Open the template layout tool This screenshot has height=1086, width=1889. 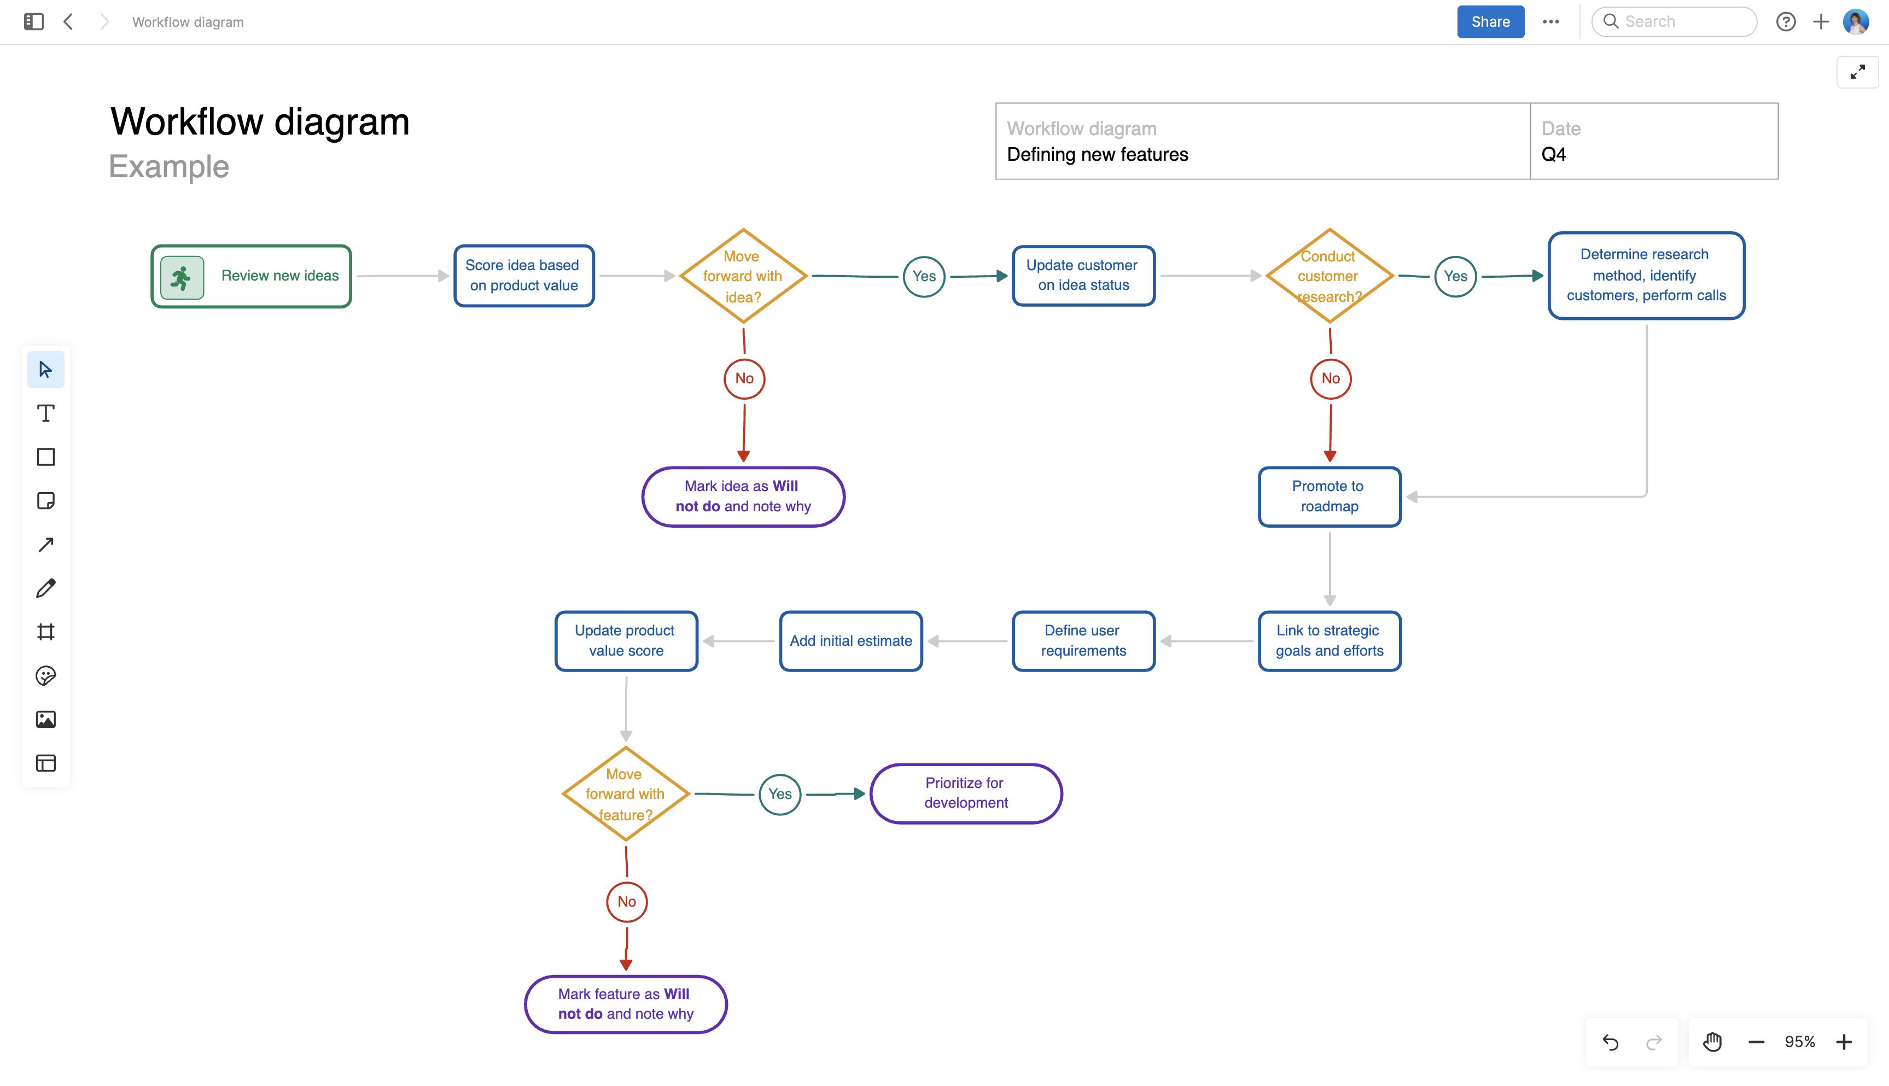[45, 763]
